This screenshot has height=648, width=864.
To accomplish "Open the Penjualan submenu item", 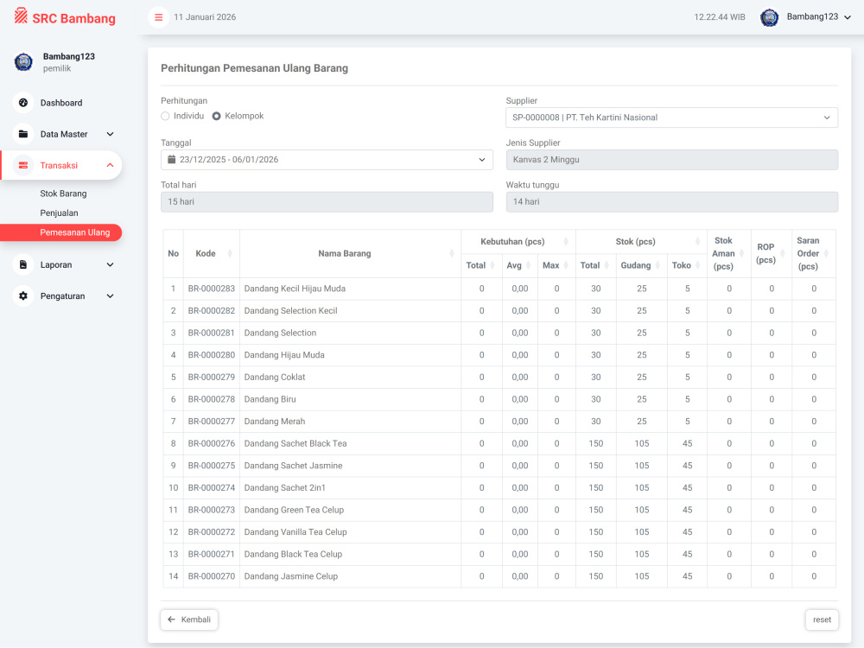I will click(59, 213).
